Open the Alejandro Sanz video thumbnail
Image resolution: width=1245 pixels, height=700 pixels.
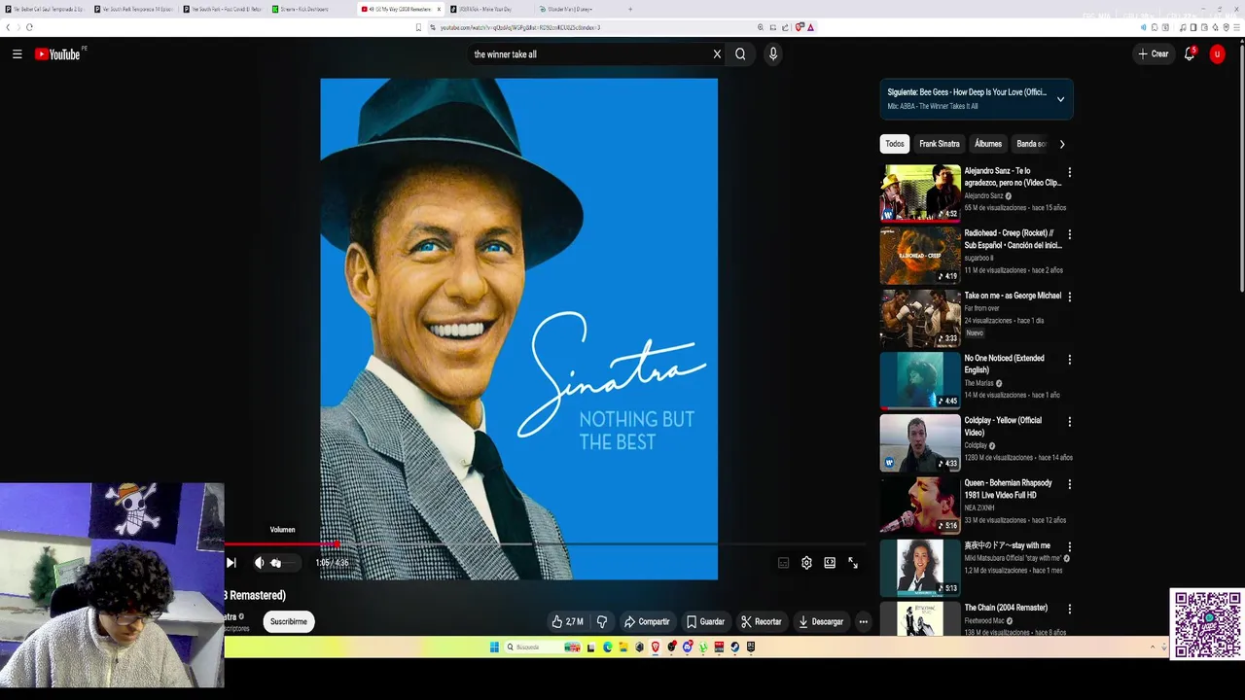pos(920,192)
